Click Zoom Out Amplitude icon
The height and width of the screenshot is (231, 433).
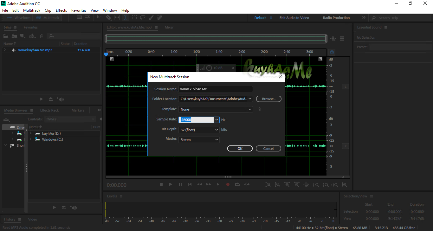click(x=278, y=184)
